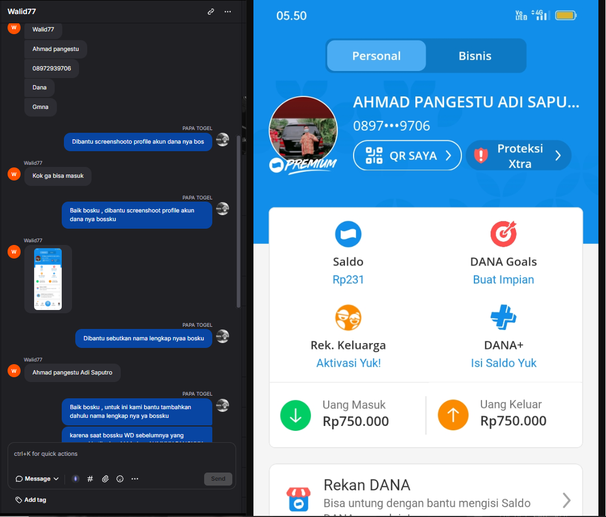Open QR SAYA button
This screenshot has width=606, height=517.
407,156
